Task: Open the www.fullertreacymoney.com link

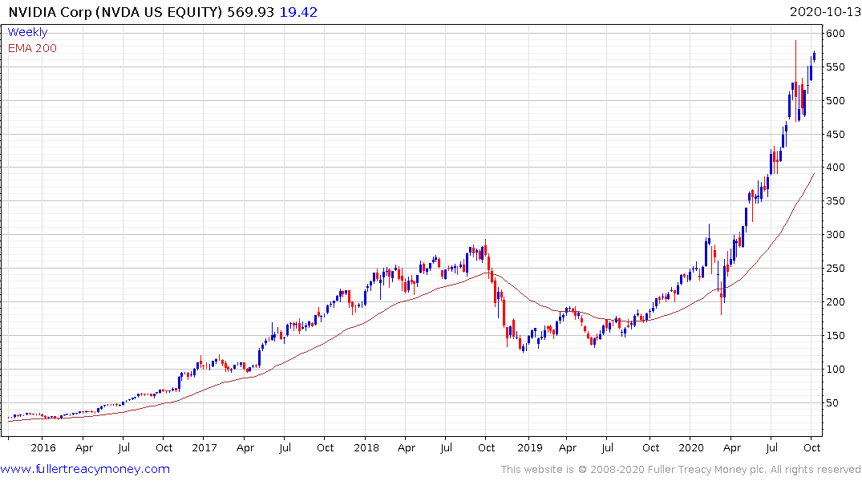Action: pos(85,469)
